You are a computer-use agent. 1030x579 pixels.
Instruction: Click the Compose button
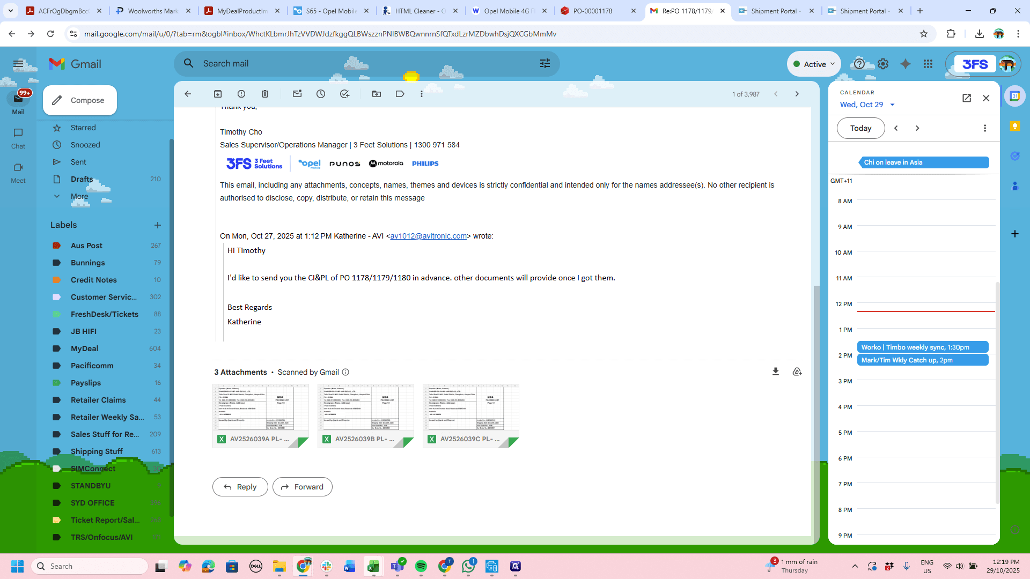pos(80,100)
